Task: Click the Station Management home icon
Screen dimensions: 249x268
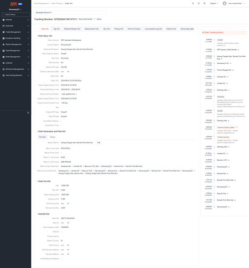Action: point(3,44)
